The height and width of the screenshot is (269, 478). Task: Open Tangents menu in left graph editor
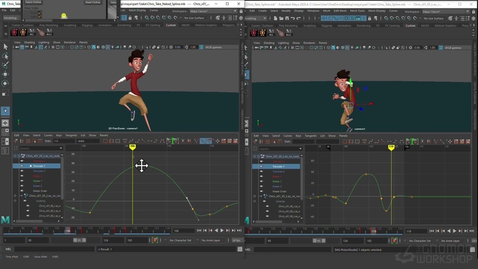click(71, 135)
